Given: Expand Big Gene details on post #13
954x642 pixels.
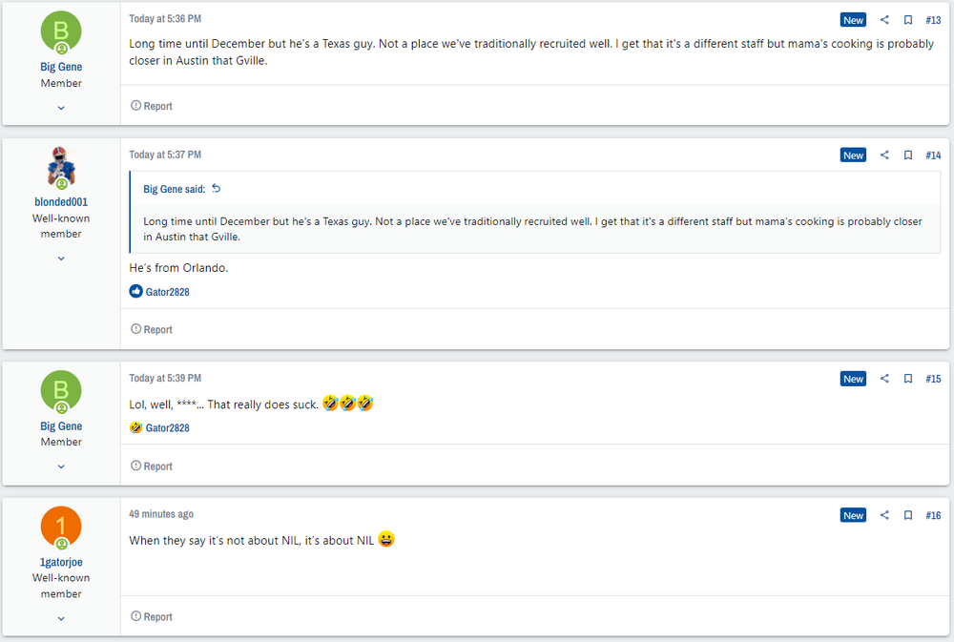Looking at the screenshot, I should (61, 108).
